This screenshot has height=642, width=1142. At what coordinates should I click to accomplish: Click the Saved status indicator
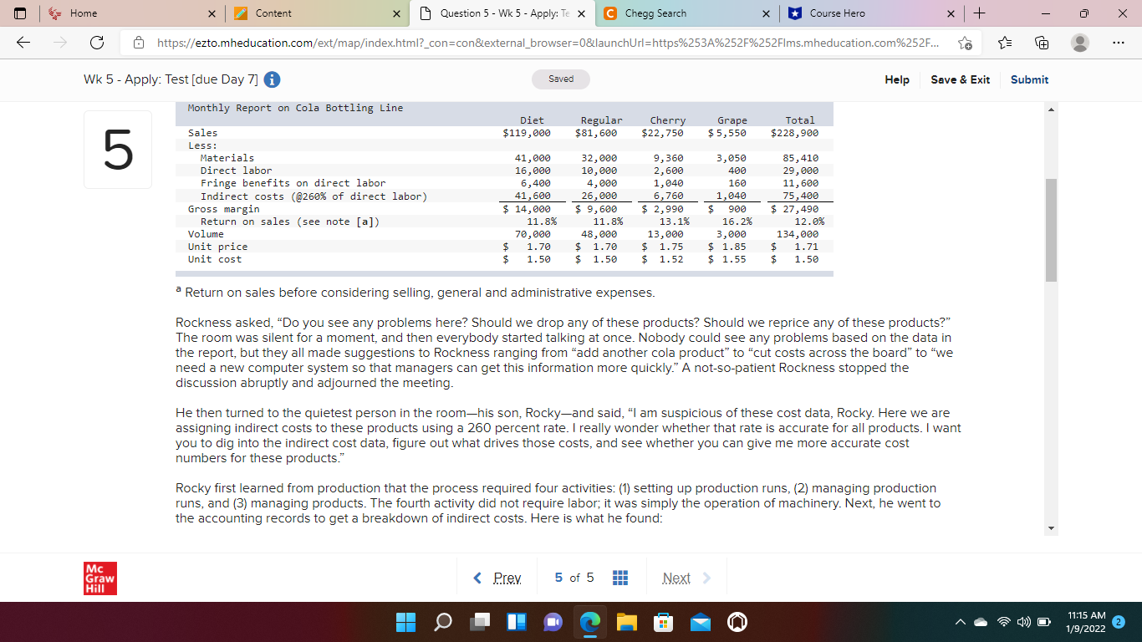click(561, 79)
